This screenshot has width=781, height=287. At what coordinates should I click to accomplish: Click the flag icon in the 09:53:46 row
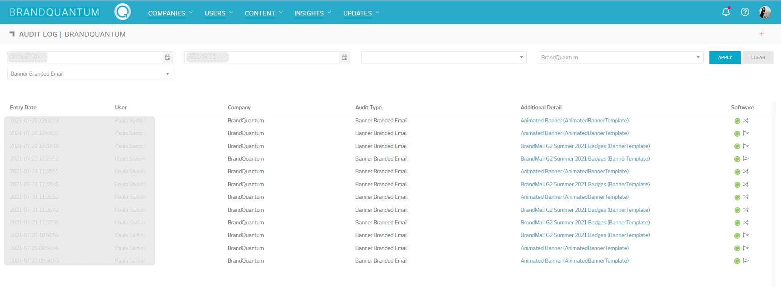[746, 248]
